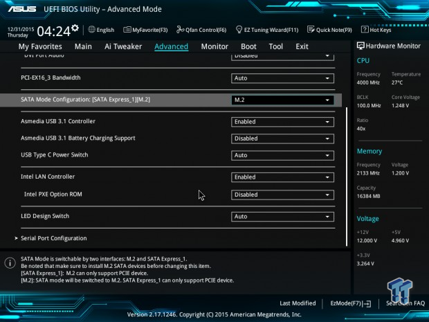
Task: Open SATA Mode Configuration M.2 dropdown
Action: click(282, 100)
